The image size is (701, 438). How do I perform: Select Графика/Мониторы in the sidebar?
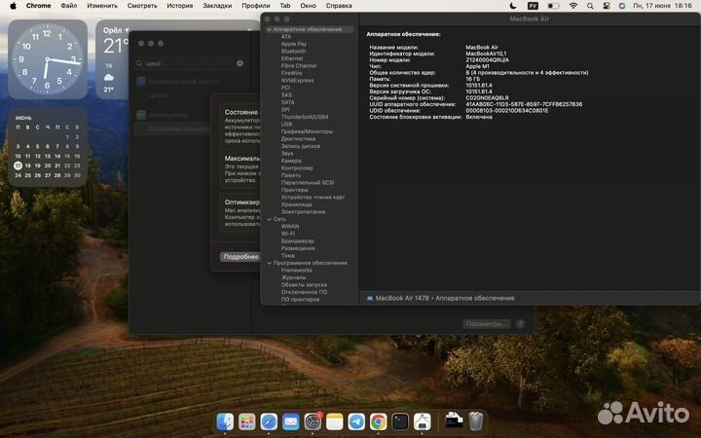307,131
